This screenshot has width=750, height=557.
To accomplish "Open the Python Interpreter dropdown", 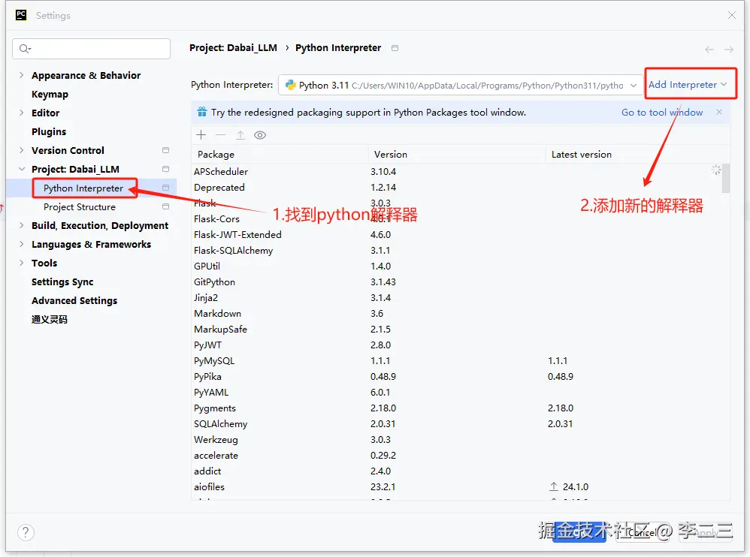I will tap(461, 85).
